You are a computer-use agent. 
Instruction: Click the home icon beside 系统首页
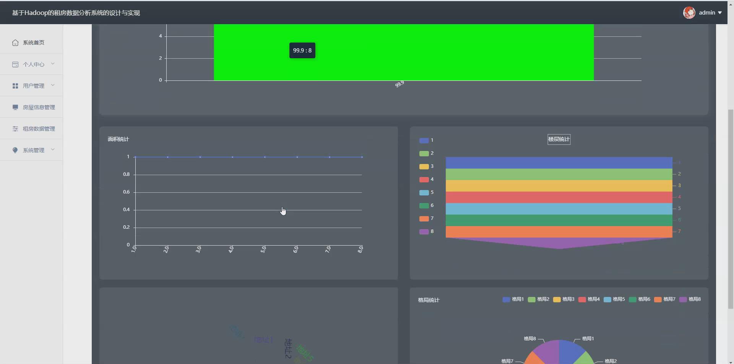[x=15, y=42]
